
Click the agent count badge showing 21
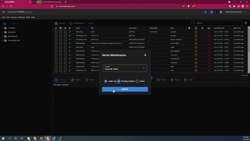click(214, 12)
